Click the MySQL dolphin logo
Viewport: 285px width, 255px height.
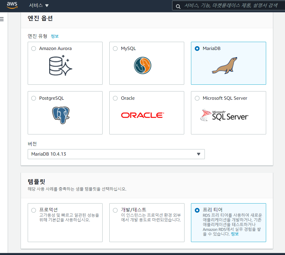click(x=143, y=66)
